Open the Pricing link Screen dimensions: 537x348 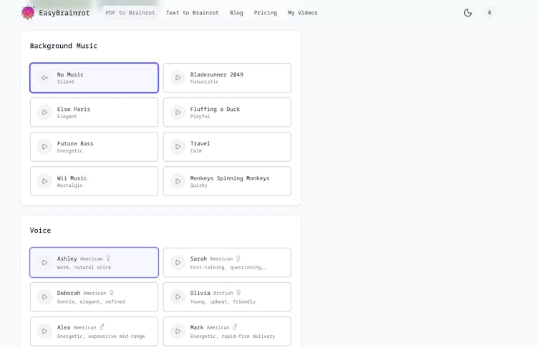click(x=265, y=13)
